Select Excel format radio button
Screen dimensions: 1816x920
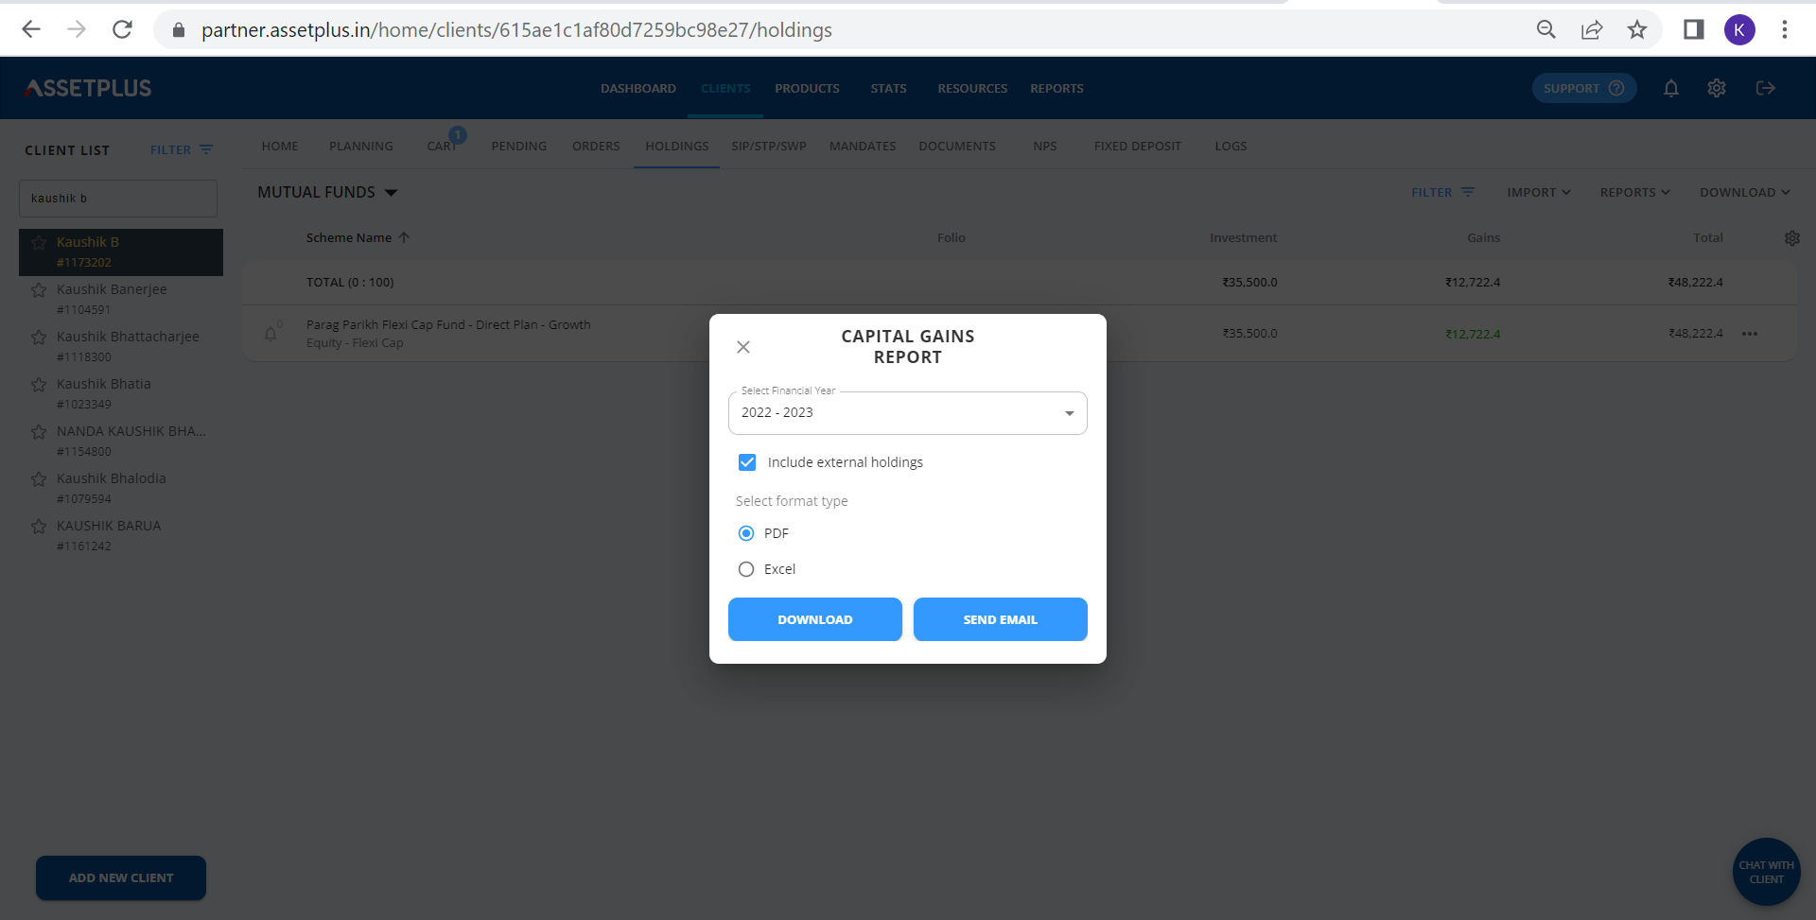tap(746, 569)
